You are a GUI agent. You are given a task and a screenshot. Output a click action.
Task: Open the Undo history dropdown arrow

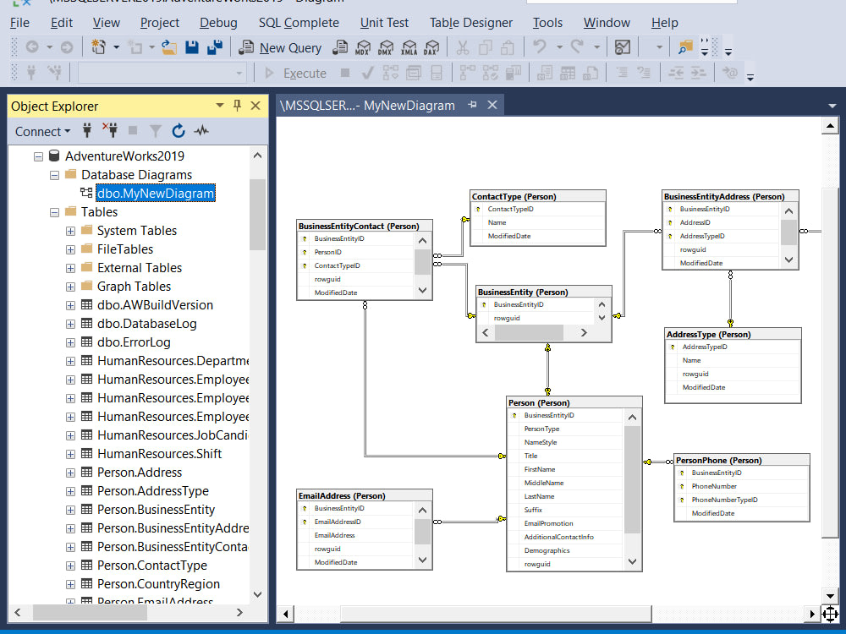click(x=559, y=47)
